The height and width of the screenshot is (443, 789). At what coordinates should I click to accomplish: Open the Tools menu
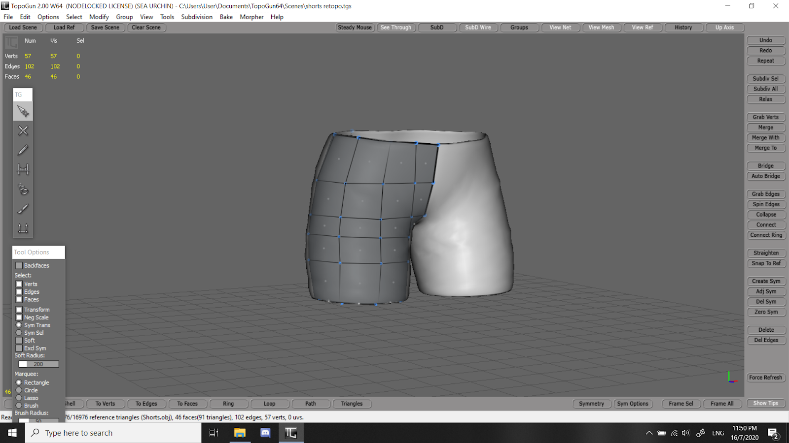coord(167,17)
